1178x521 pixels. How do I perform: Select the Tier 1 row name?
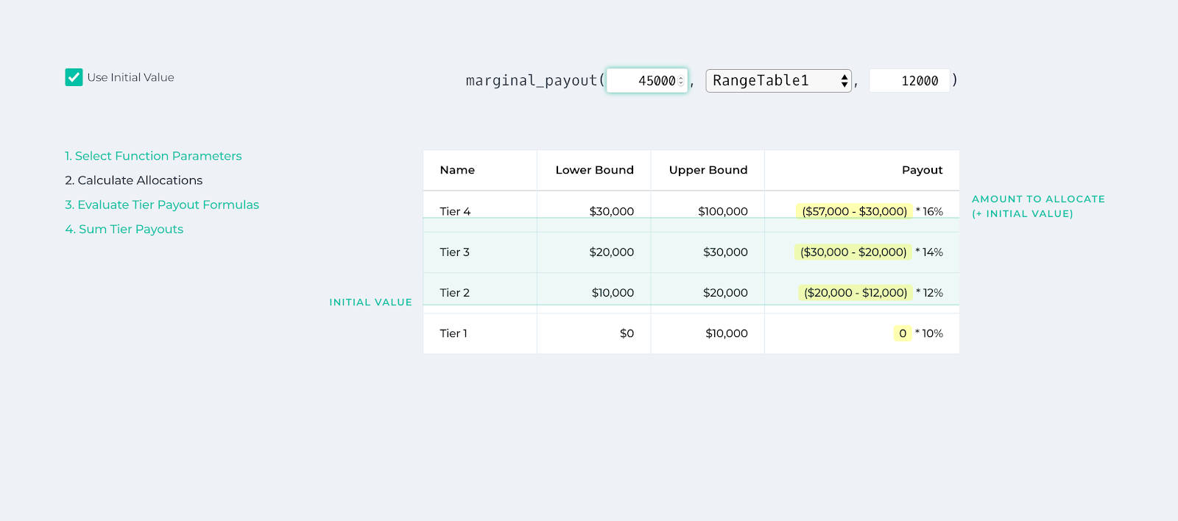(454, 333)
